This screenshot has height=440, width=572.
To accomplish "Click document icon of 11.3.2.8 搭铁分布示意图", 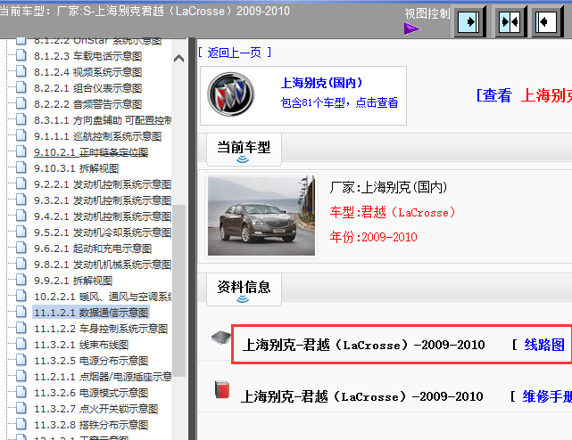I will click(21, 423).
